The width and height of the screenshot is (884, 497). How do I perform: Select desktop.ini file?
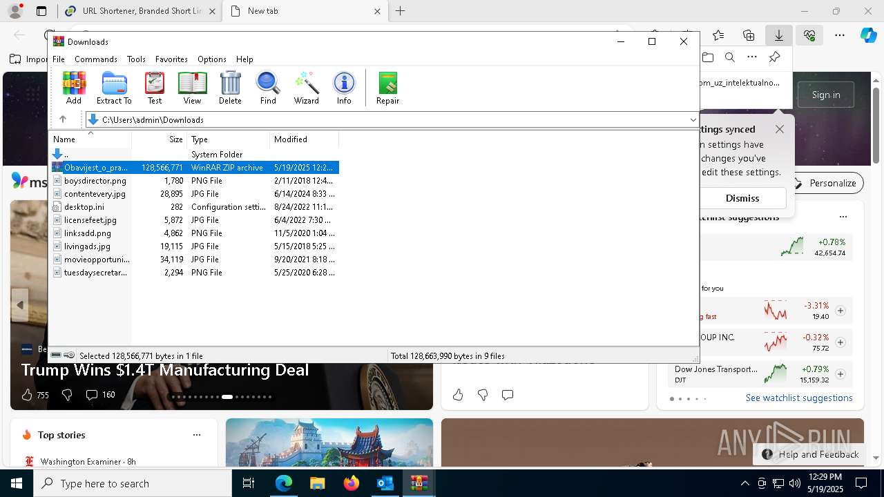[x=194, y=207]
